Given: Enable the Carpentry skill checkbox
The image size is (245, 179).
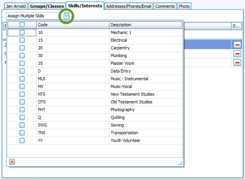Looking at the screenshot, I should (x=22, y=48).
